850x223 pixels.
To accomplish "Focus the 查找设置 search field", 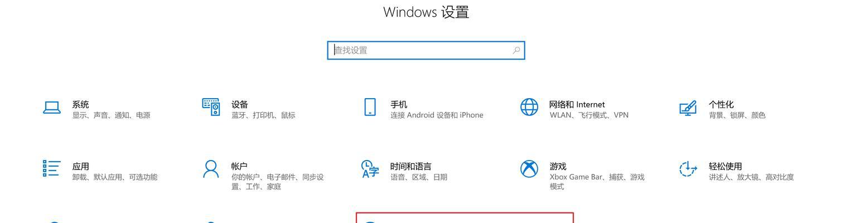I will point(426,50).
